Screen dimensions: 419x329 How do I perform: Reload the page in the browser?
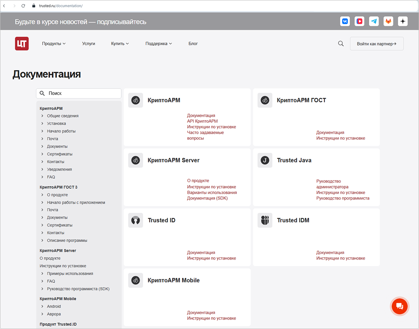point(23,6)
